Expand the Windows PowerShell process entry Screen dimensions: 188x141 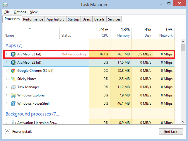(x=7, y=103)
